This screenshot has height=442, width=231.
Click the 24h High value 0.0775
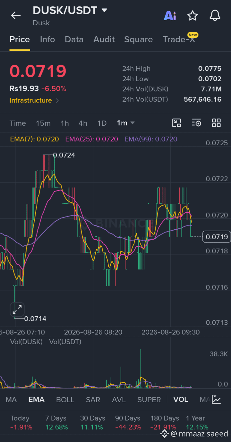[210, 69]
